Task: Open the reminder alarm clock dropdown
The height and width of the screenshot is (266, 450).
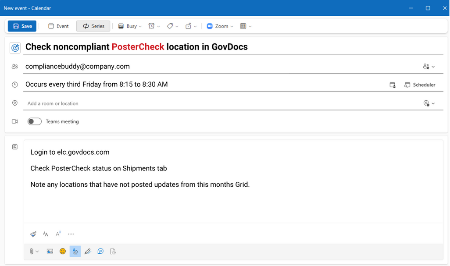Action: pyautogui.click(x=154, y=26)
